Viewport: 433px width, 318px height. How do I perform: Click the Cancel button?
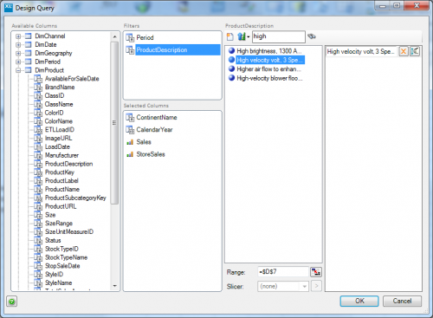[402, 301]
